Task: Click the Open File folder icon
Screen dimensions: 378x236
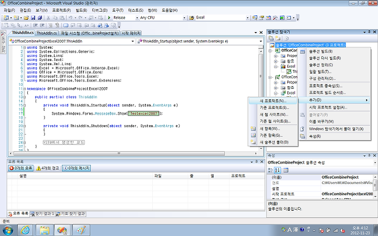Action: [x=26, y=18]
